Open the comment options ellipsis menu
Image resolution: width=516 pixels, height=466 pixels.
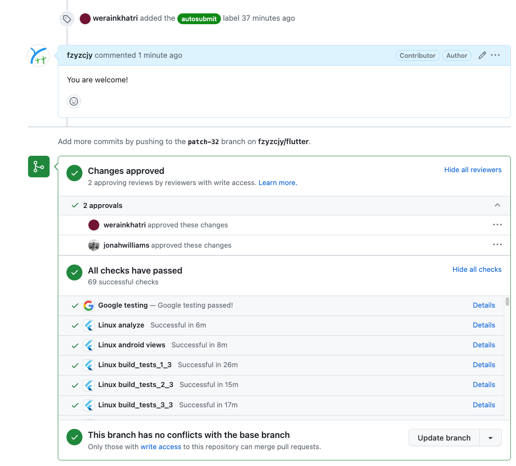tap(495, 55)
